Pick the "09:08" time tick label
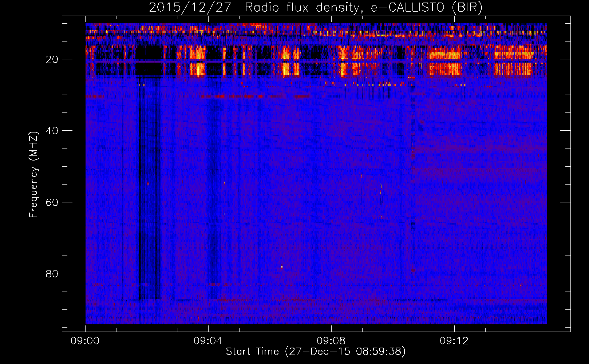The height and width of the screenshot is (364, 589). 331,341
